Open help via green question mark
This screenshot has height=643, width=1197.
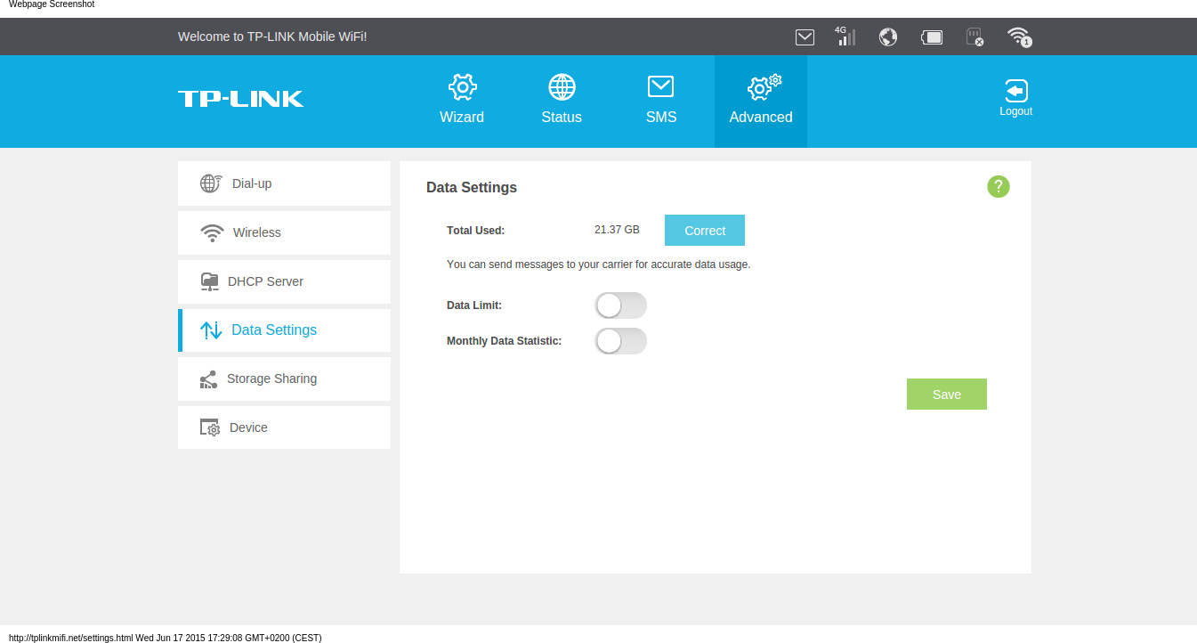pyautogui.click(x=998, y=186)
